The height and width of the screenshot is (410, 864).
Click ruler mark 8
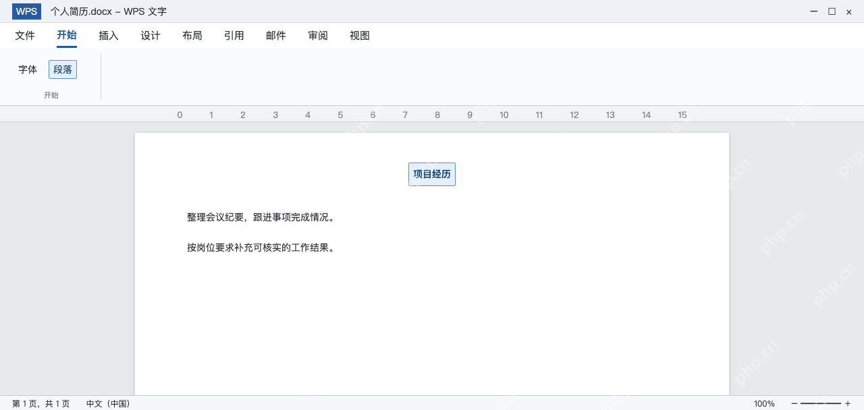[437, 115]
